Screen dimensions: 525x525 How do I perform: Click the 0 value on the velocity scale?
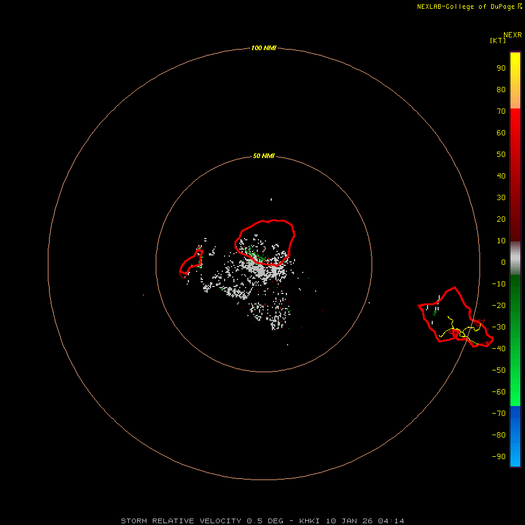coord(503,262)
